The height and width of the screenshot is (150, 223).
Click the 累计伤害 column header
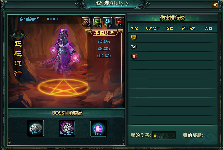click(x=188, y=28)
